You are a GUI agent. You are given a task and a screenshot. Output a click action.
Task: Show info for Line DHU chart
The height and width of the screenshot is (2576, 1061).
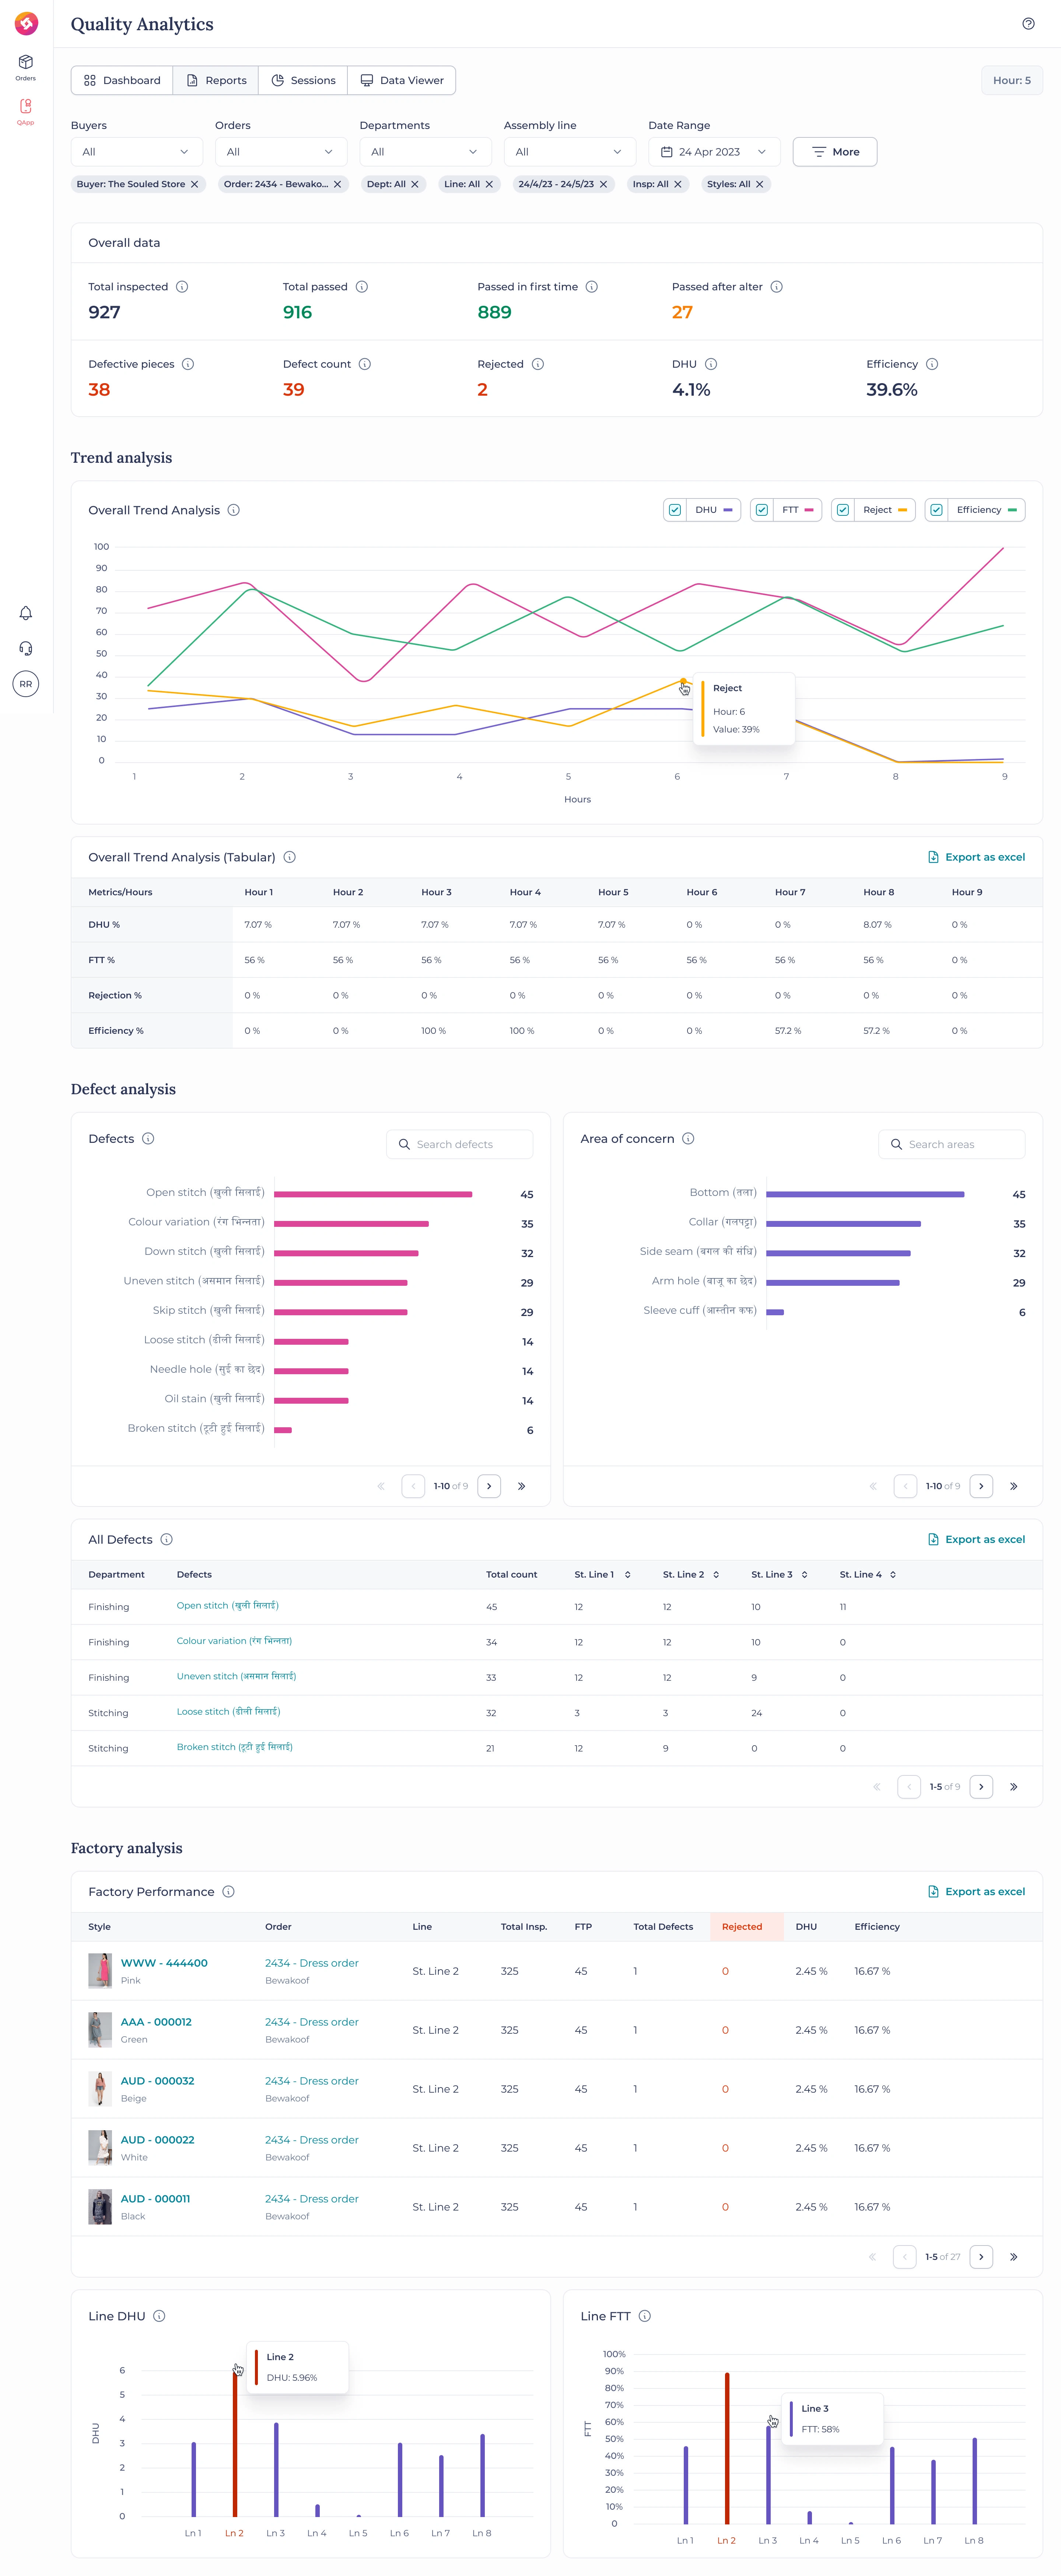coord(159,2316)
